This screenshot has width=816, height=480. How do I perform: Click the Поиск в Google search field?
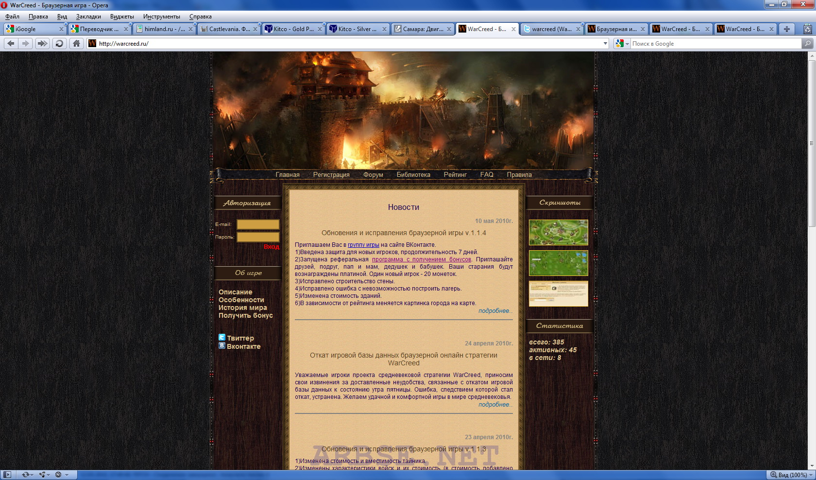coord(715,44)
